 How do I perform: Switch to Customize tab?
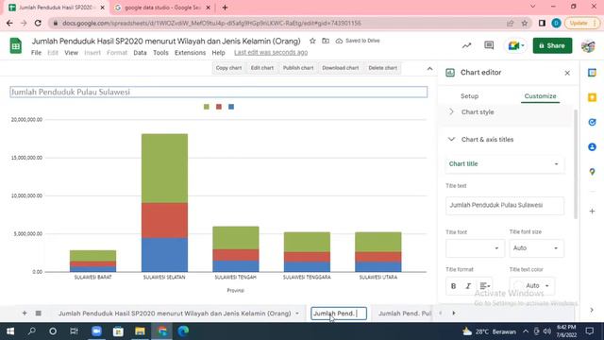click(540, 96)
